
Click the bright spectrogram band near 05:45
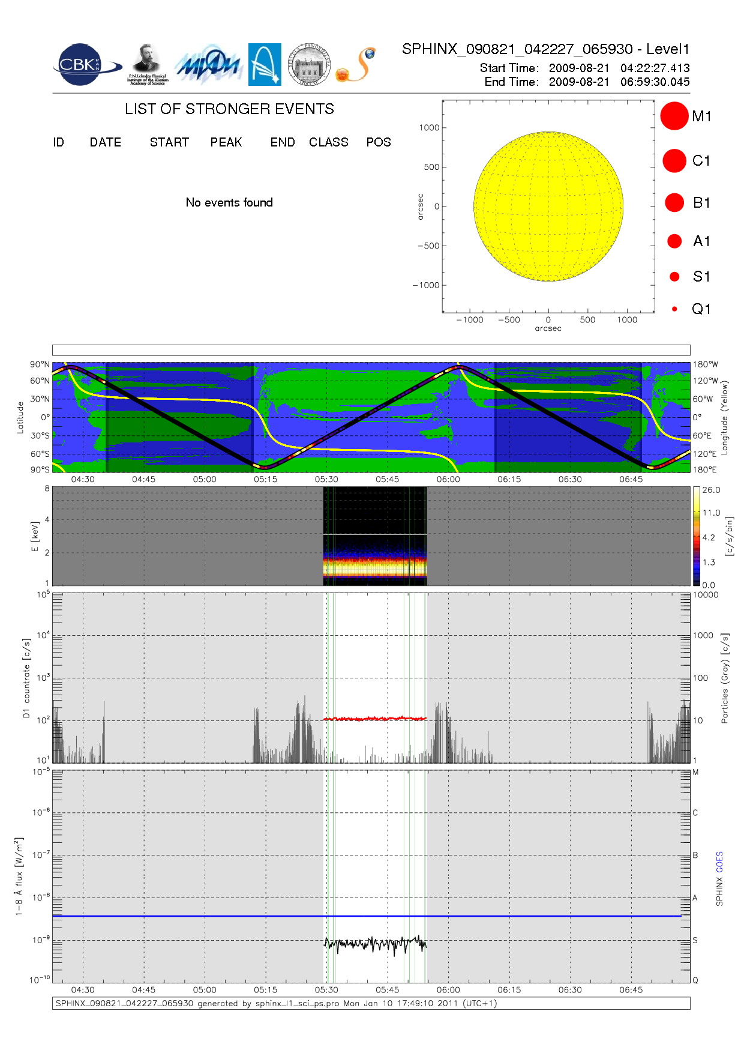pyautogui.click(x=387, y=567)
